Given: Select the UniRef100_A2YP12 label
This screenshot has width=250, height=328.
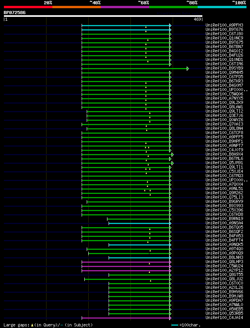Looking at the screenshot, I should point(224,270).
